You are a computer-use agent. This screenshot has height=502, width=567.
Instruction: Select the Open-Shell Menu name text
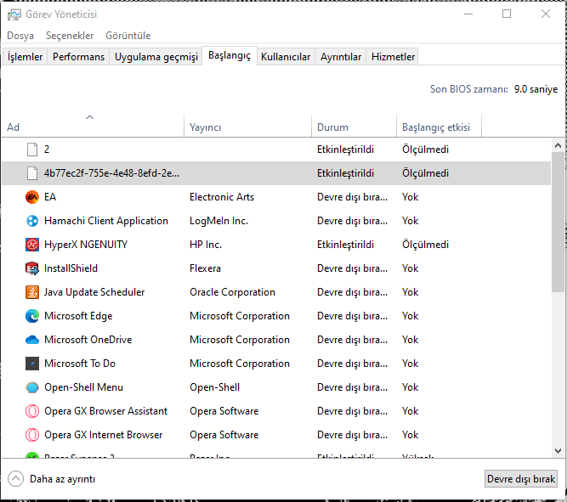coord(83,387)
